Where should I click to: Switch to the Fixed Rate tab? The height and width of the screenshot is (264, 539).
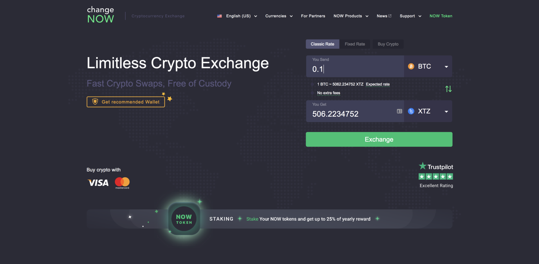[355, 44]
